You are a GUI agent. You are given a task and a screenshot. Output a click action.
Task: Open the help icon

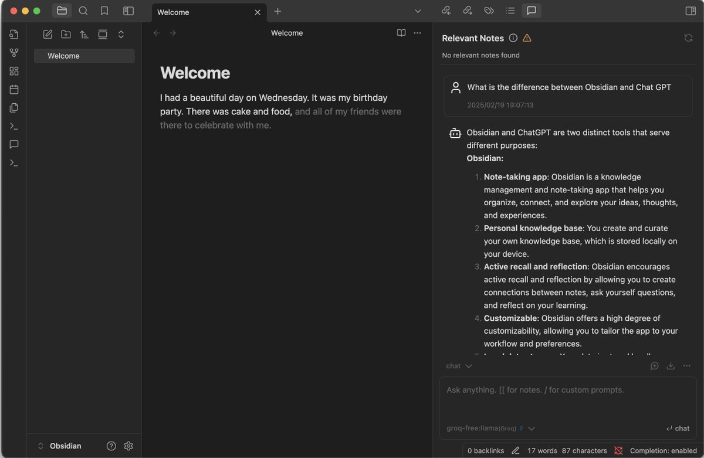coord(111,446)
